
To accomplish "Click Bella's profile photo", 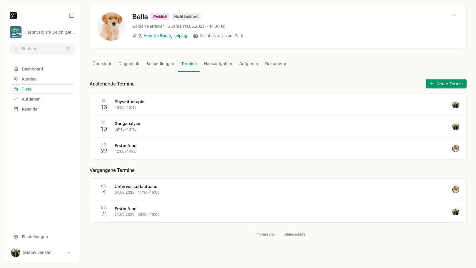I will pyautogui.click(x=111, y=27).
